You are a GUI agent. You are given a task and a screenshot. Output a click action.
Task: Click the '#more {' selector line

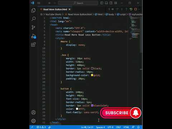coord(65,42)
